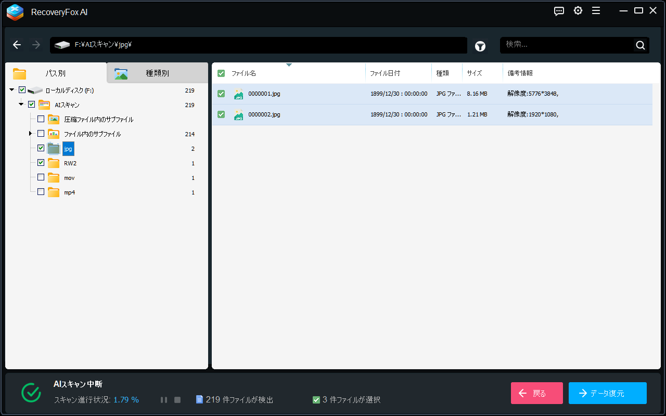Toggle the select-all checkbox in the header

click(221, 73)
